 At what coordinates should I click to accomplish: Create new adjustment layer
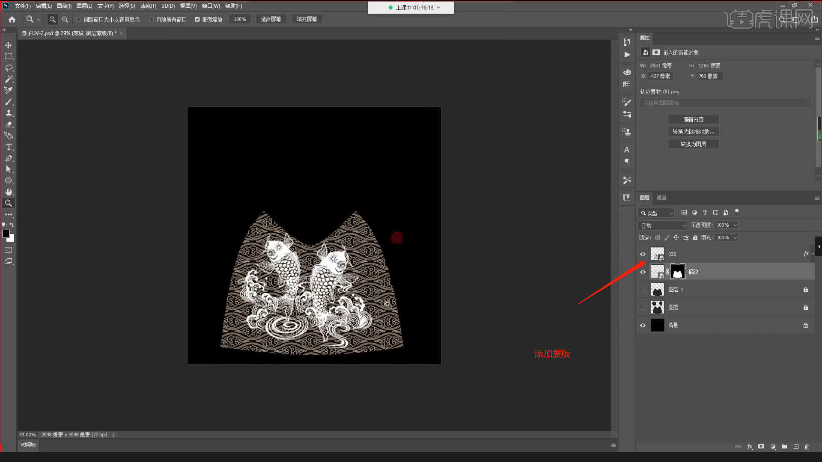773,446
